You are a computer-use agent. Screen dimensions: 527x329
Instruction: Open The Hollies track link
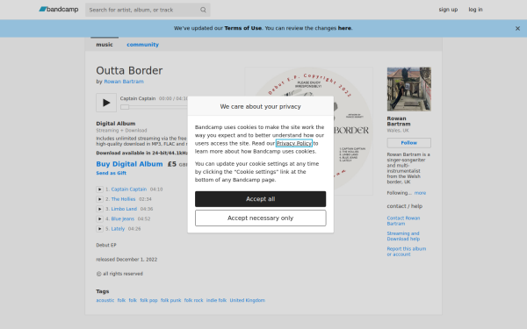click(x=123, y=199)
